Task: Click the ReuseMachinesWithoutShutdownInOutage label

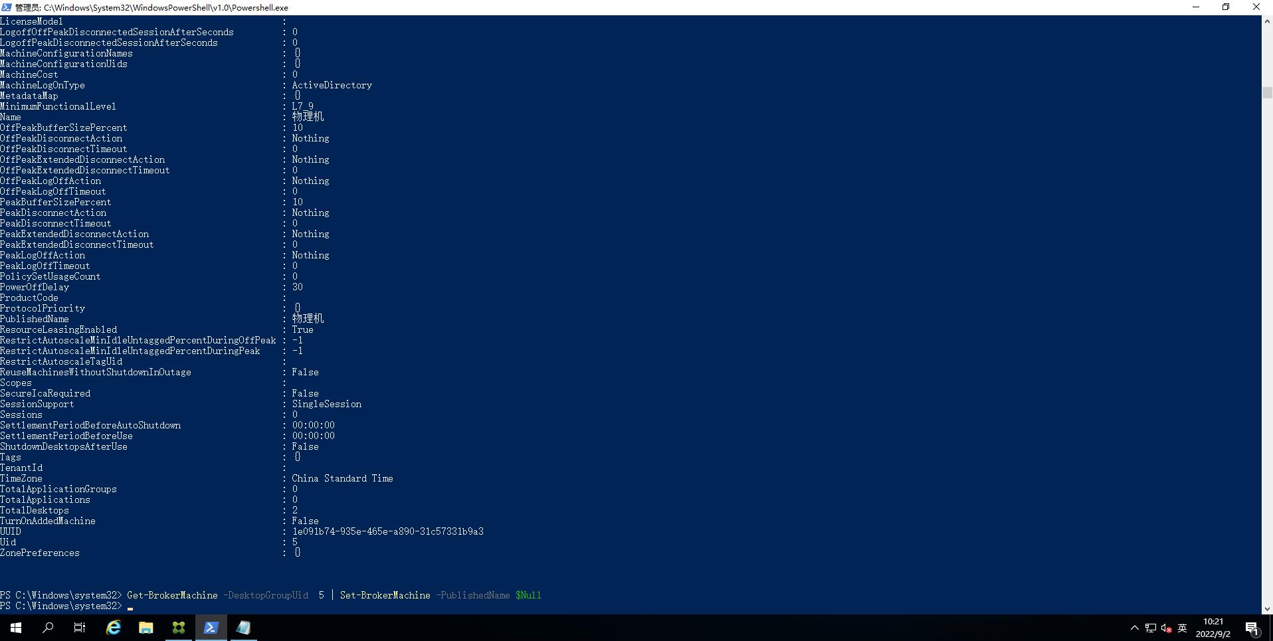Action: (96, 372)
